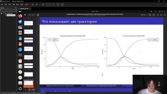
Task: Toggle VMware library sidebar view icon
Action: point(47,4)
